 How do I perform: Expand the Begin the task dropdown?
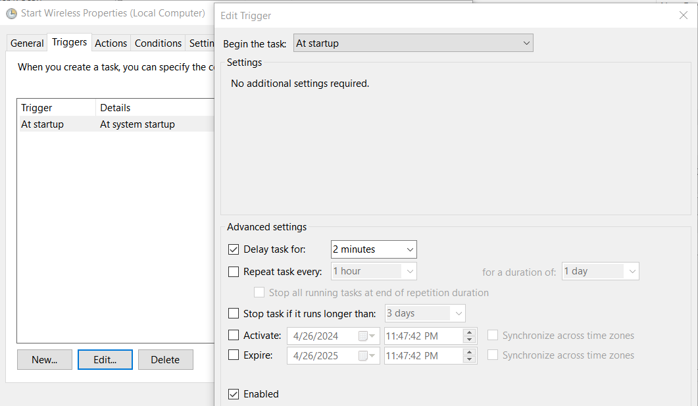click(413, 43)
